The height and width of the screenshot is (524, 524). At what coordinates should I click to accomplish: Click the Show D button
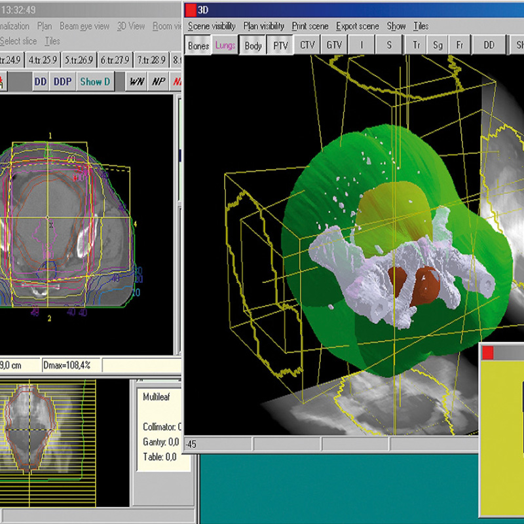(95, 81)
